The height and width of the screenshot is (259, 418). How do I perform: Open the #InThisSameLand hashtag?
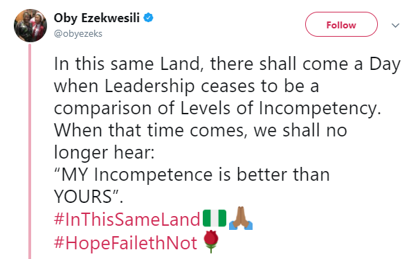[x=127, y=220]
